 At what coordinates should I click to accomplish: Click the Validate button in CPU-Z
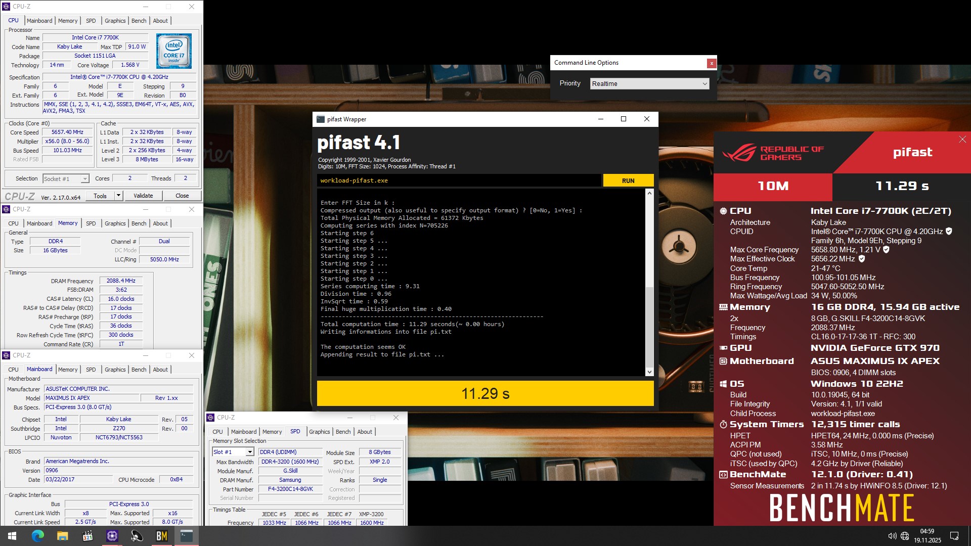[143, 196]
